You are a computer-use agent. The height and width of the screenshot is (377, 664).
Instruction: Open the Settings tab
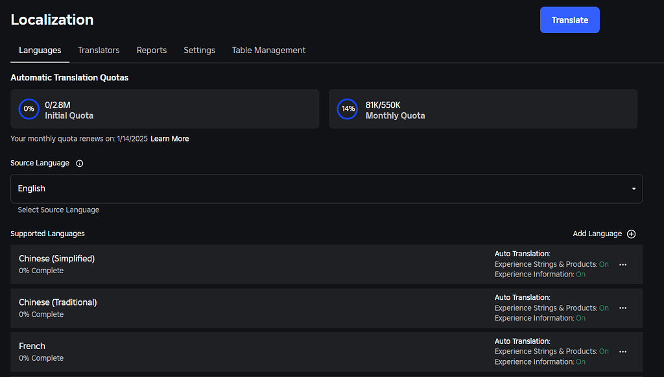[x=199, y=50]
